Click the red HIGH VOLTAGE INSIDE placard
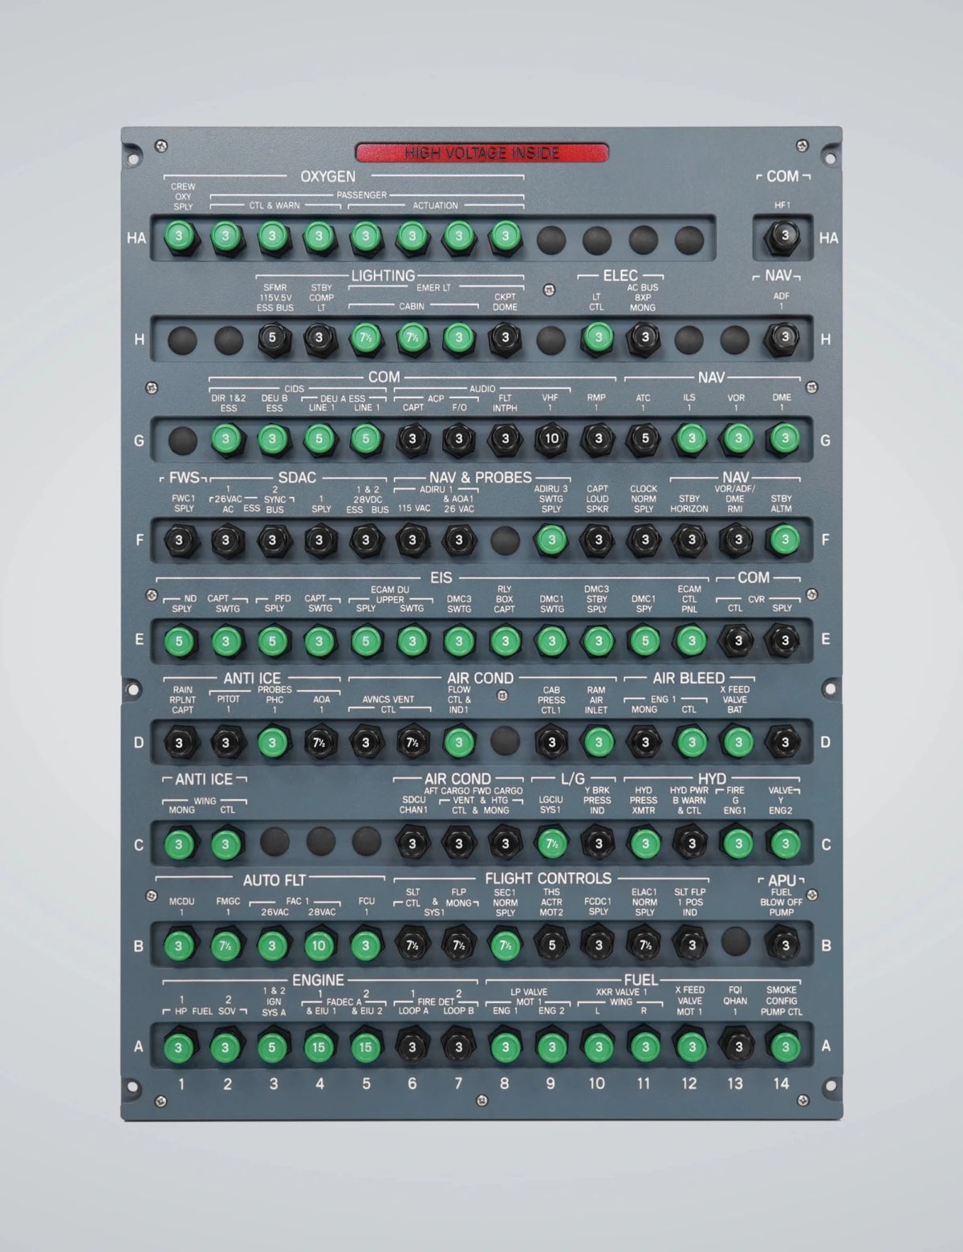Image resolution: width=963 pixels, height=1252 pixels. (x=482, y=153)
